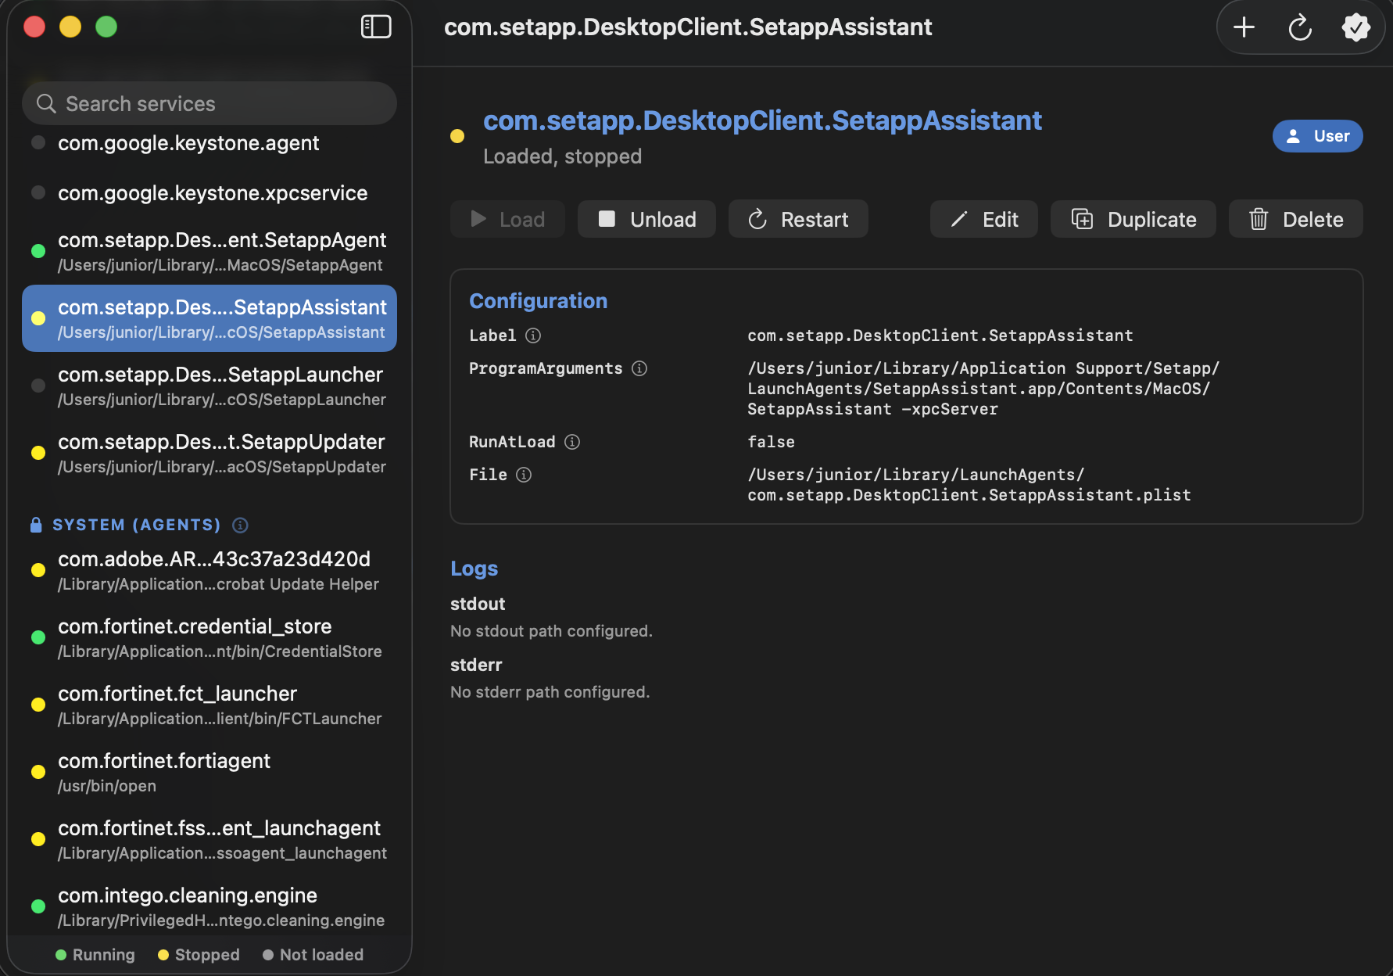Select the highlighted SetappAssistant service row
The image size is (1393, 976).
tap(209, 318)
